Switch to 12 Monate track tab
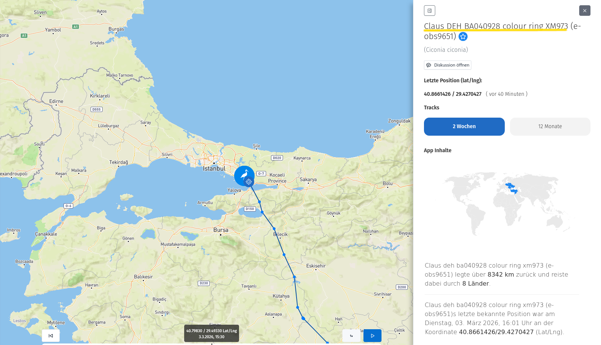 click(x=550, y=127)
